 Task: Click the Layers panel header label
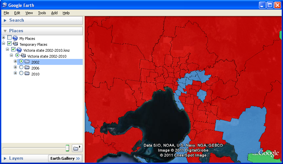tap(16, 158)
